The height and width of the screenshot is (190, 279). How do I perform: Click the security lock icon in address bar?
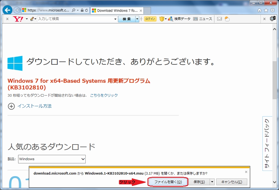coord(82,10)
